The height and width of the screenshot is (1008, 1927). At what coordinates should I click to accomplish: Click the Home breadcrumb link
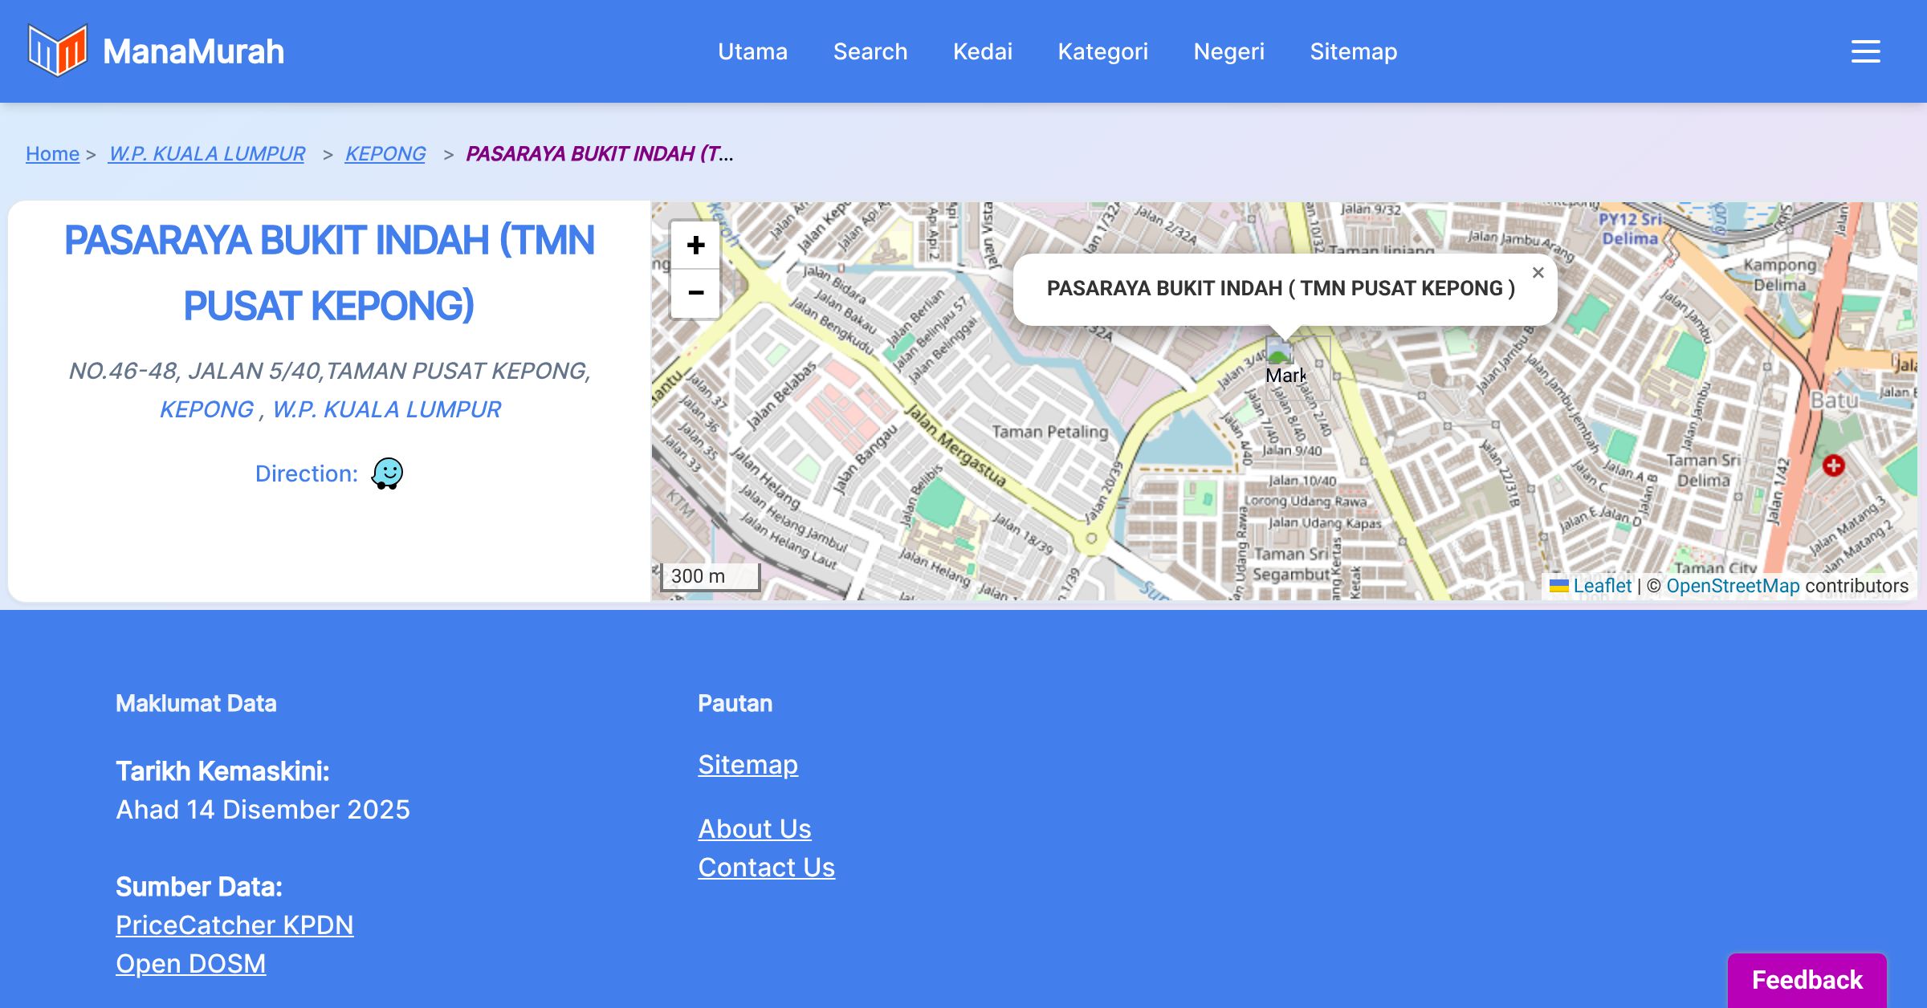pyautogui.click(x=52, y=153)
